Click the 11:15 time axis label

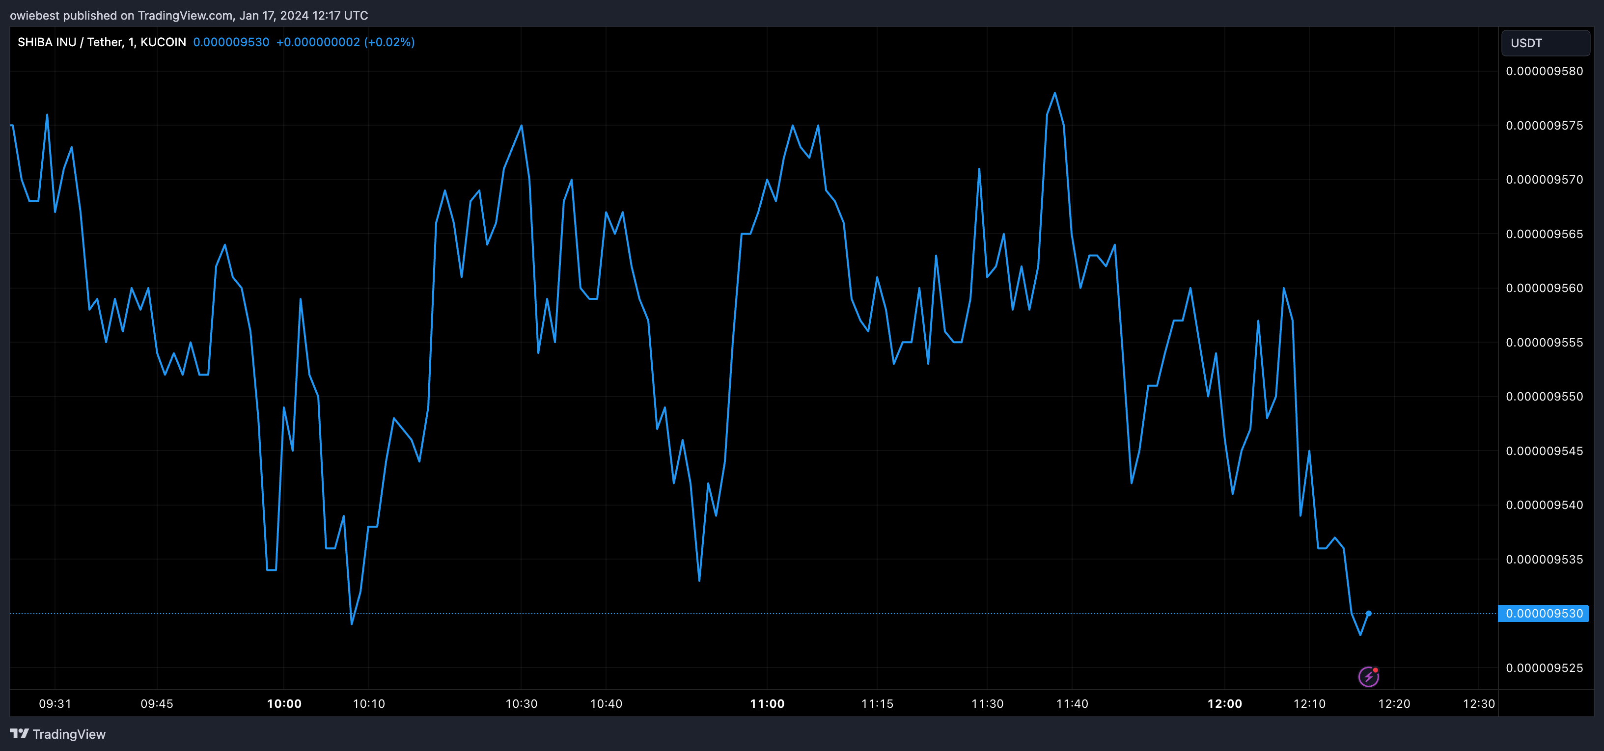tap(877, 704)
